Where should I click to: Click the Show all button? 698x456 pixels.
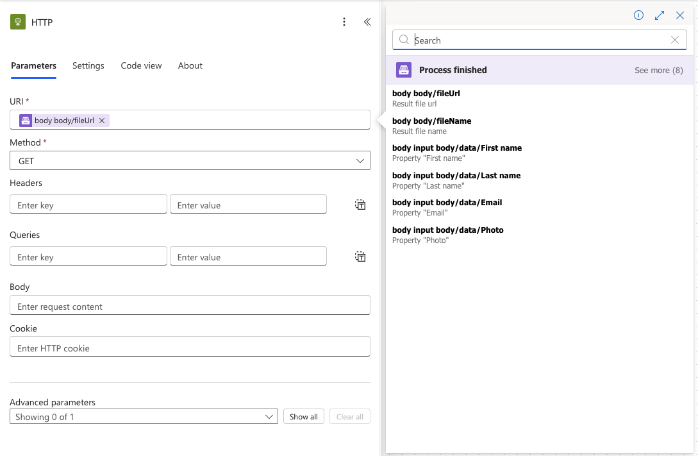pyautogui.click(x=303, y=417)
